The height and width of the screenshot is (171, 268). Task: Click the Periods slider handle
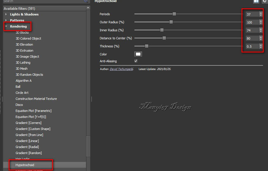coord(174,14)
